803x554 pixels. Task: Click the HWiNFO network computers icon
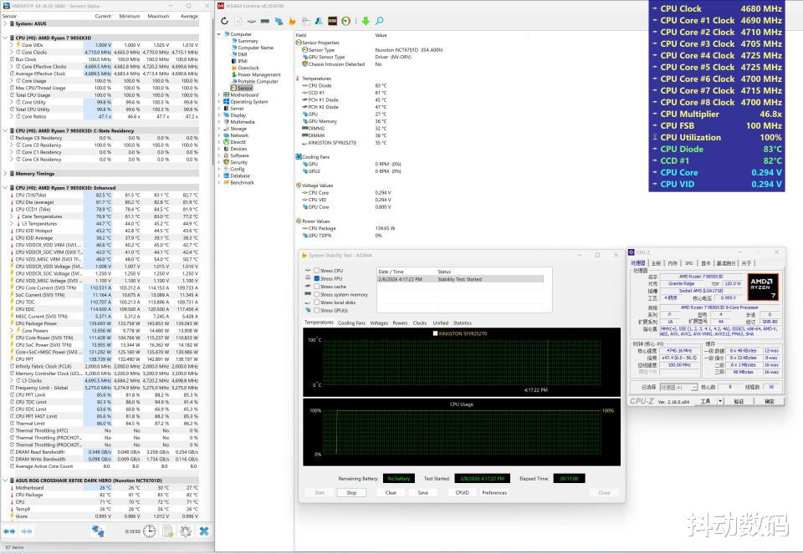98,531
